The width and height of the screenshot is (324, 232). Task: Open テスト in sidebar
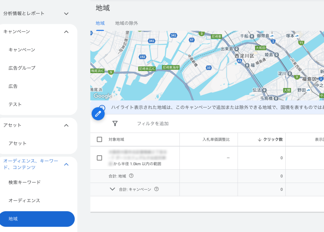point(15,104)
